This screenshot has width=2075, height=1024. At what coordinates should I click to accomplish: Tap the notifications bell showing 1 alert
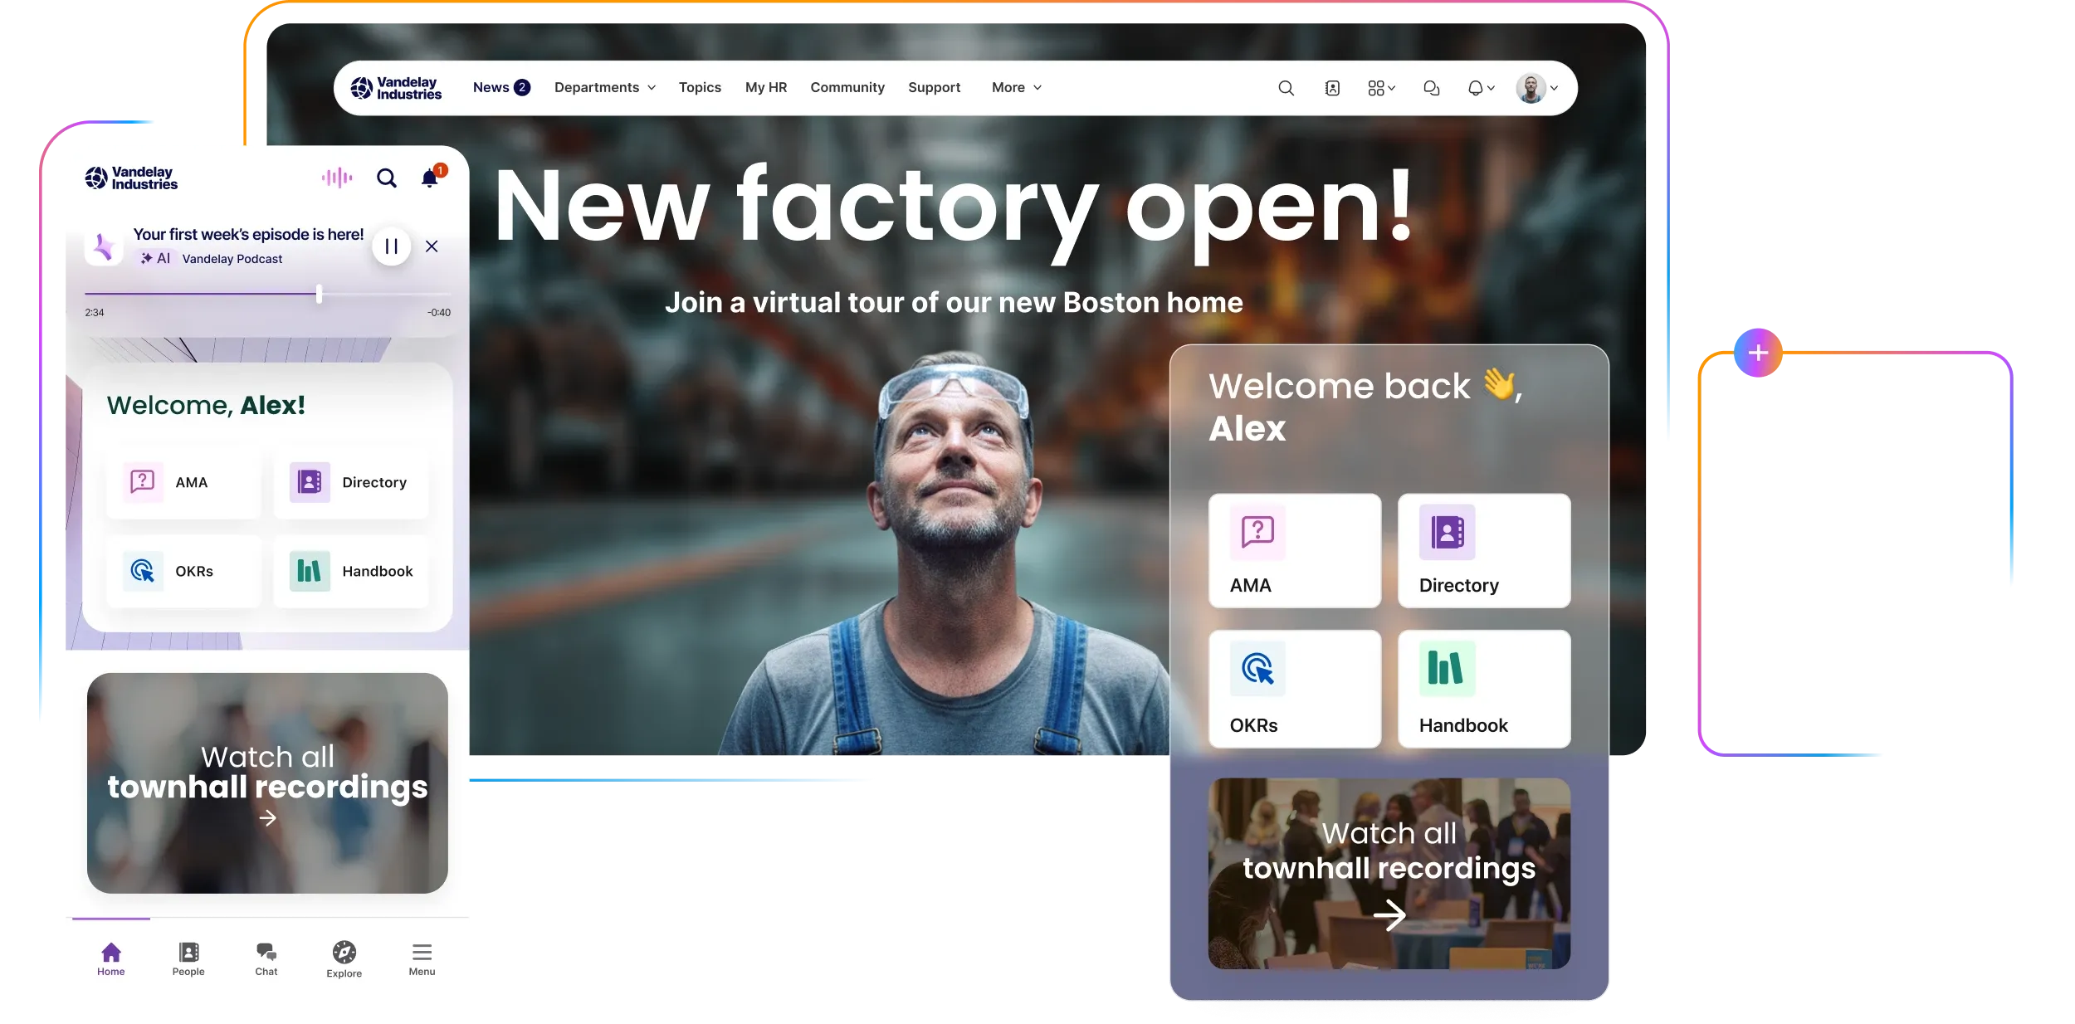(430, 178)
